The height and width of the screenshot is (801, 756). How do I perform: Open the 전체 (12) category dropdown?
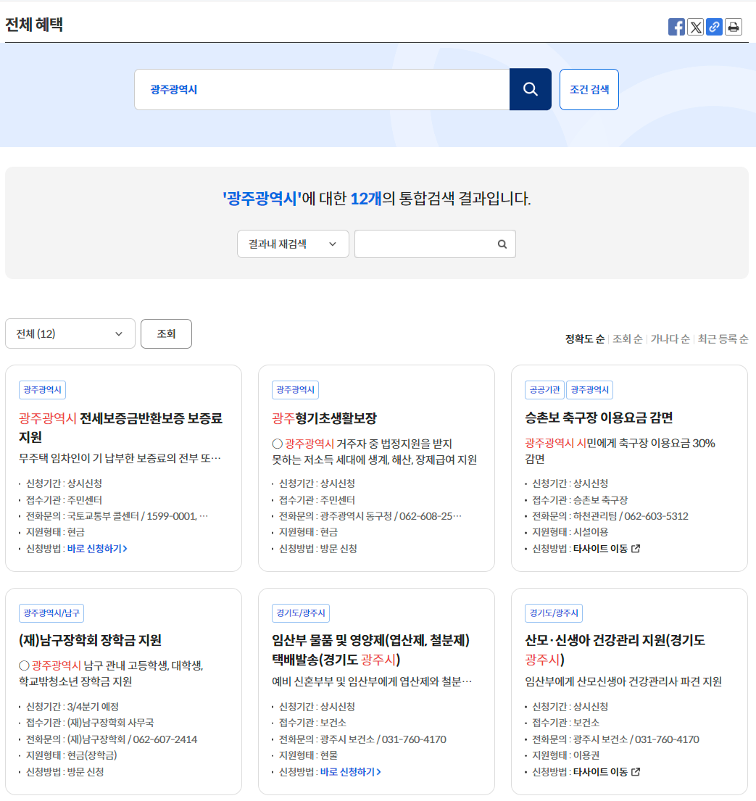click(x=70, y=333)
